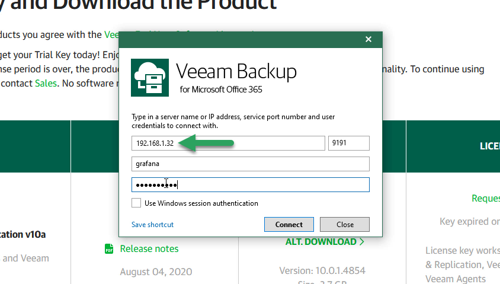500x284 pixels.
Task: Click the chevron arrow after ALT. DOWNLOAD
Action: coord(361,242)
